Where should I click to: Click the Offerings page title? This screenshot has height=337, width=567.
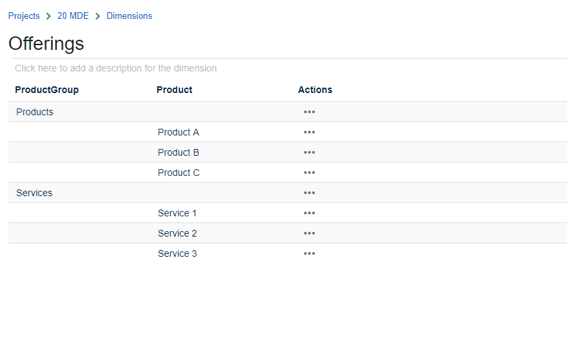coord(46,43)
